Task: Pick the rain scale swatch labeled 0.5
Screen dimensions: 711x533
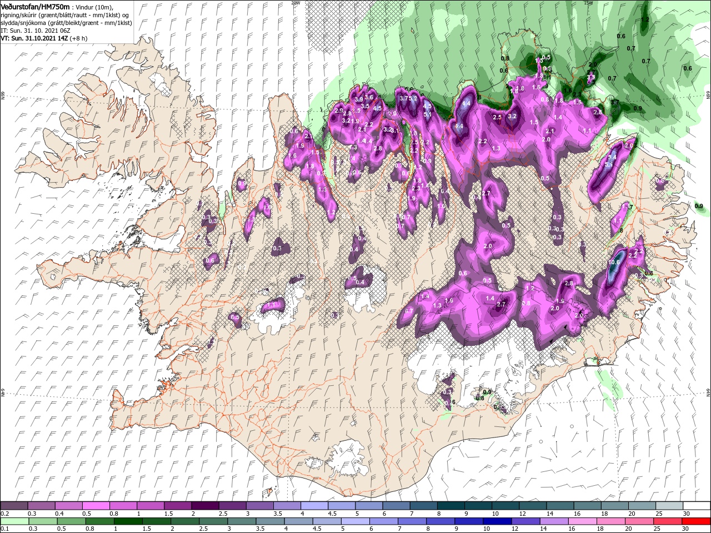Action: 71,521
